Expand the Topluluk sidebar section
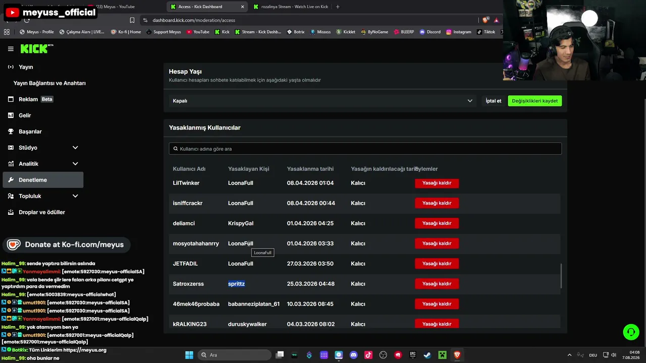 point(43,196)
